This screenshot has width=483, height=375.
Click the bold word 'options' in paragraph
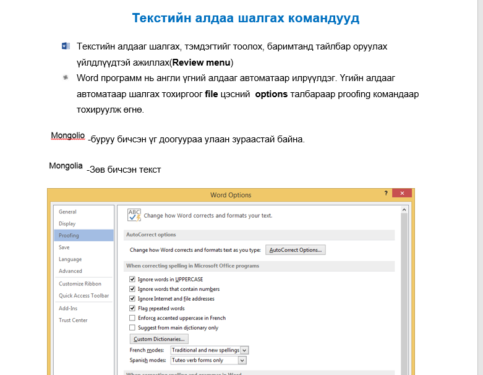tap(271, 94)
